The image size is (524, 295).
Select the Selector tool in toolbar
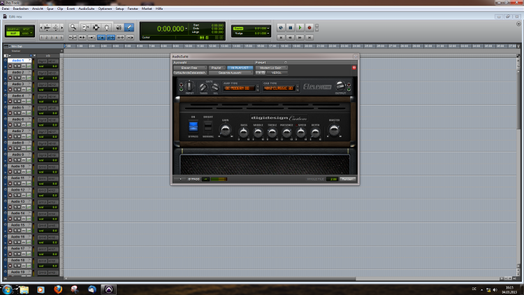click(95, 27)
